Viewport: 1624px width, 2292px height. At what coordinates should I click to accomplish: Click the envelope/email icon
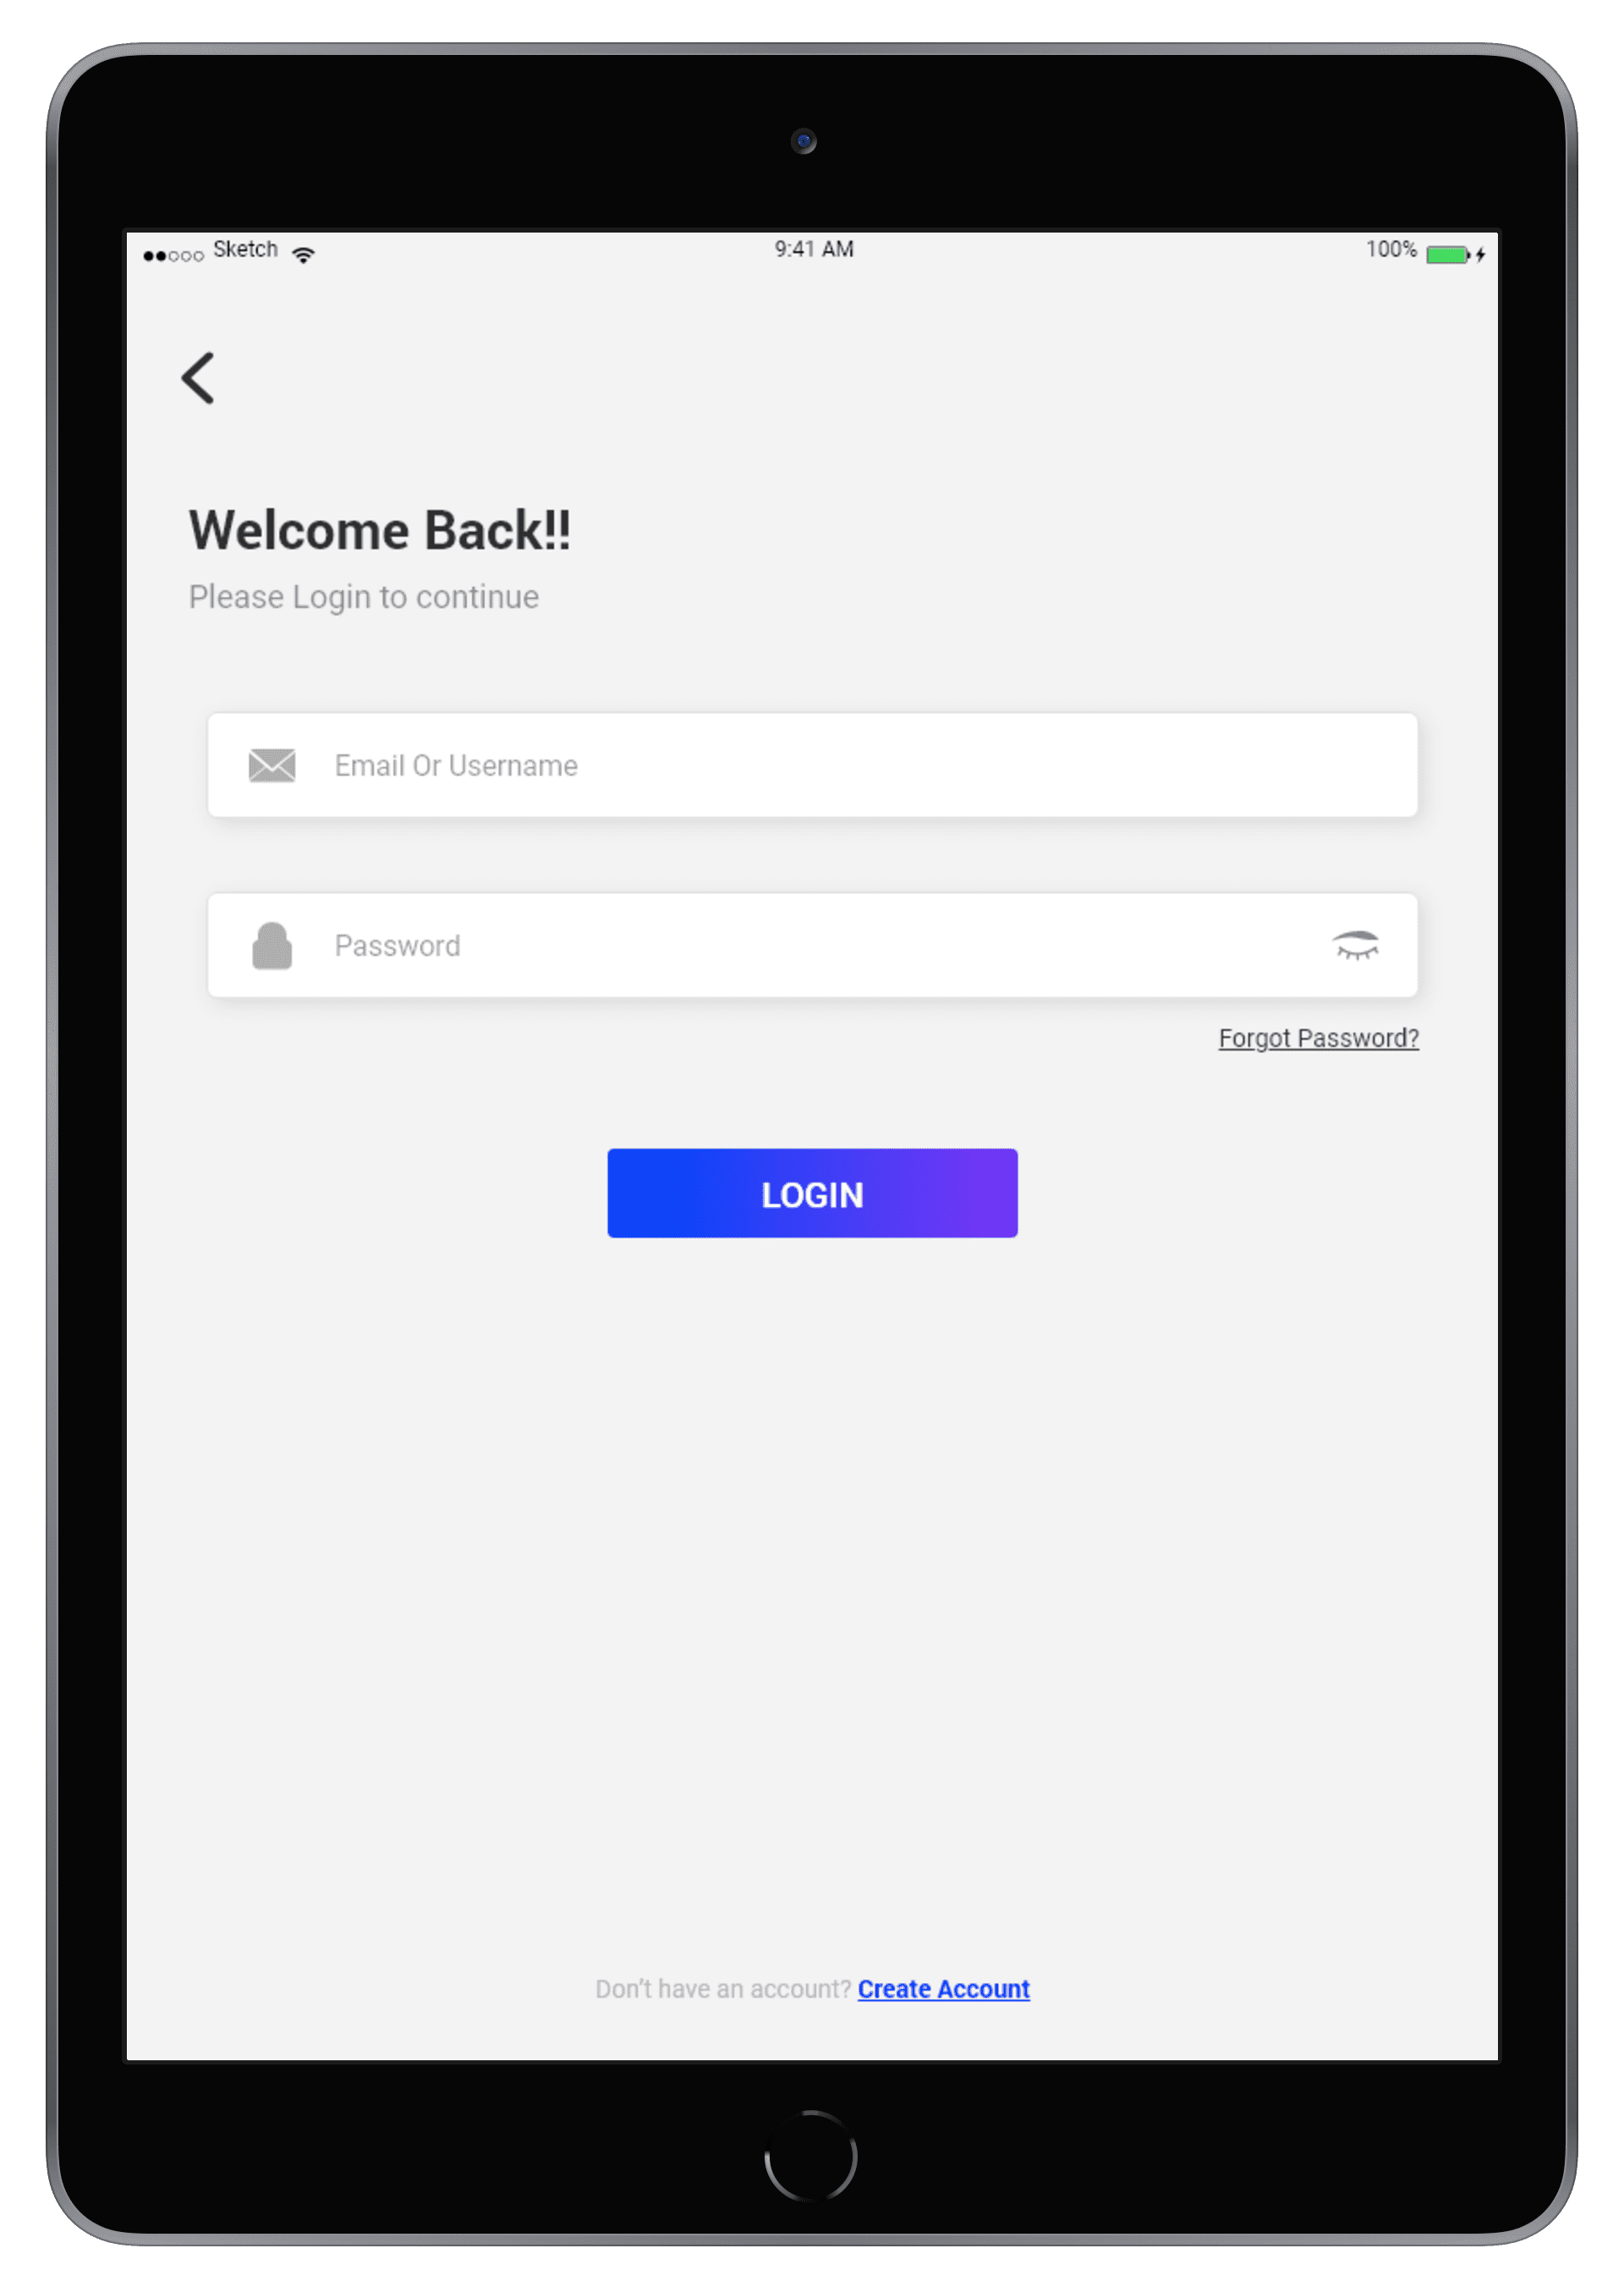click(x=271, y=763)
